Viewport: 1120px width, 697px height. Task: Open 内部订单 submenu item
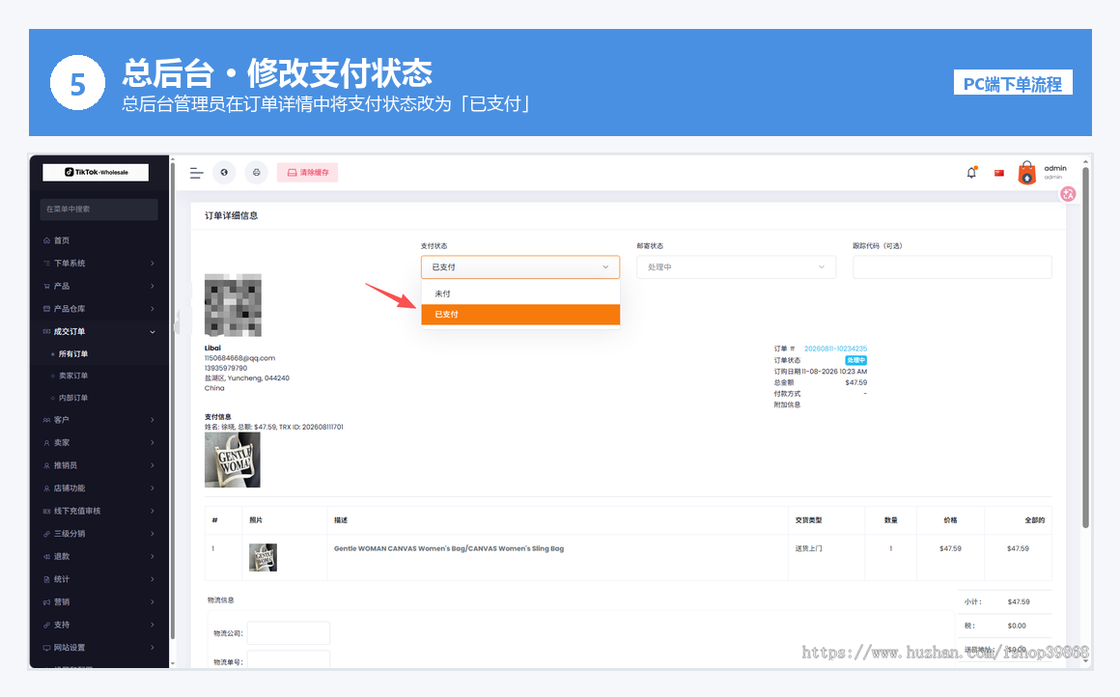72,398
